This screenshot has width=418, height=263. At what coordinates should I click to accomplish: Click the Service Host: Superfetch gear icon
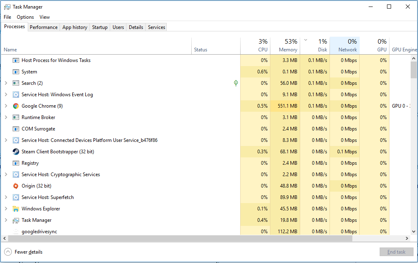pyautogui.click(x=16, y=197)
